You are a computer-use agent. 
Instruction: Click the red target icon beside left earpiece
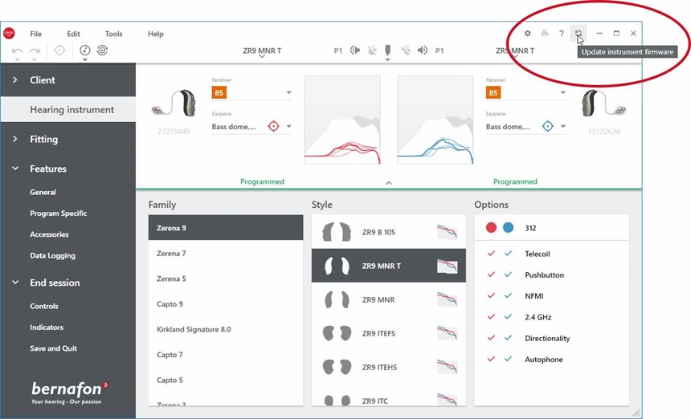[x=273, y=126]
